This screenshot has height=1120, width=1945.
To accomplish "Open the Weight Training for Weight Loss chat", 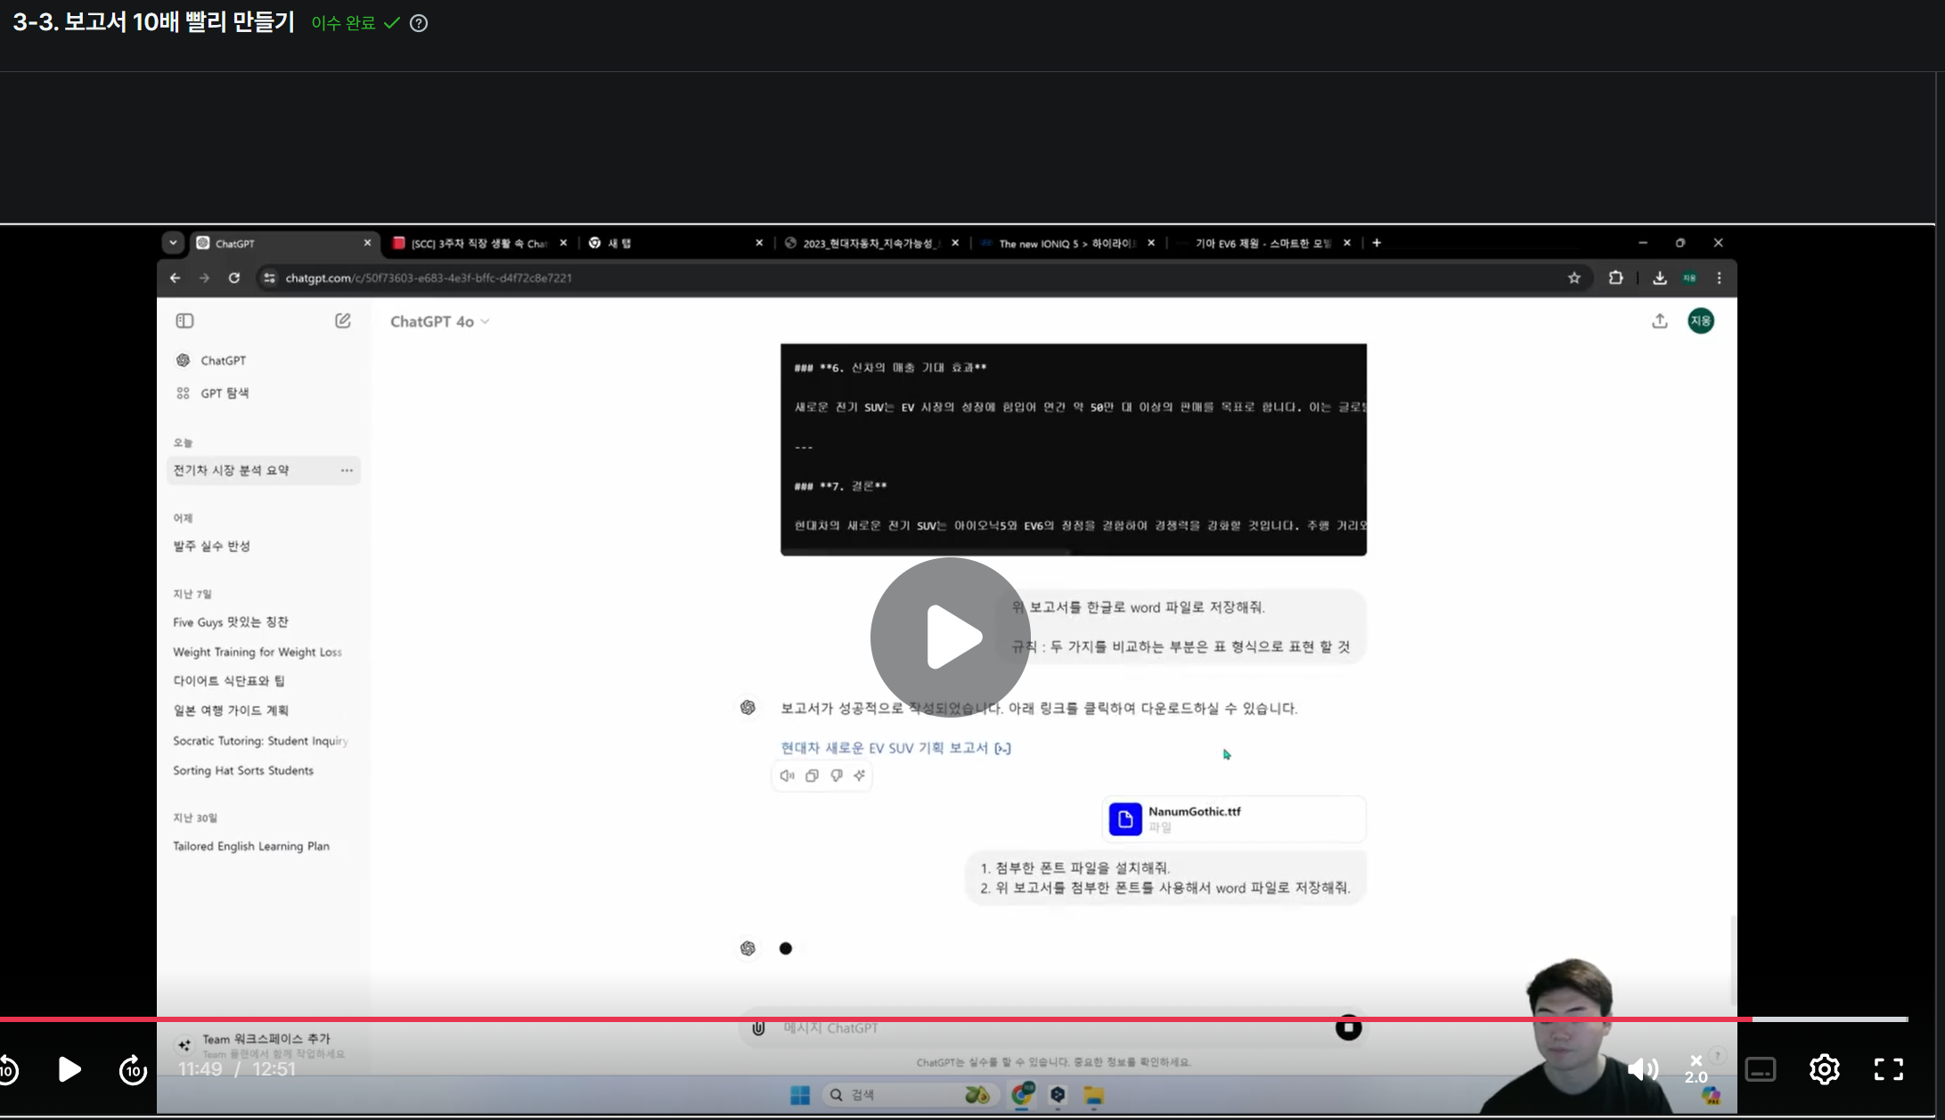I will point(257,652).
